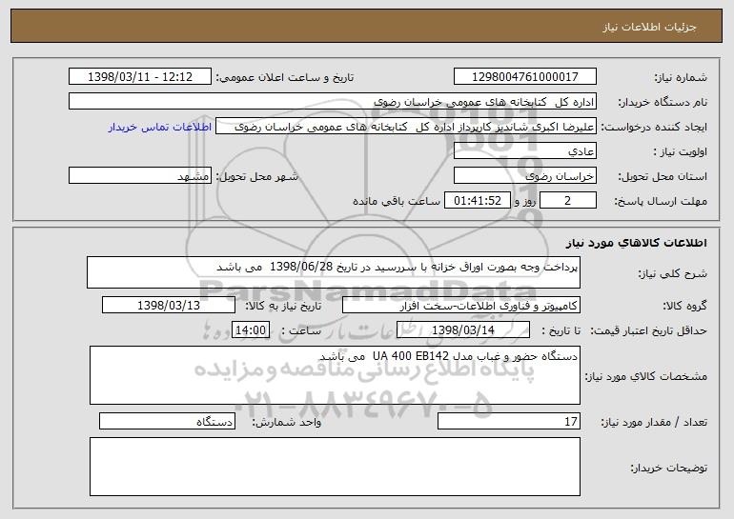
Task: Click the استان محل تحویل label
Action: [x=663, y=177]
